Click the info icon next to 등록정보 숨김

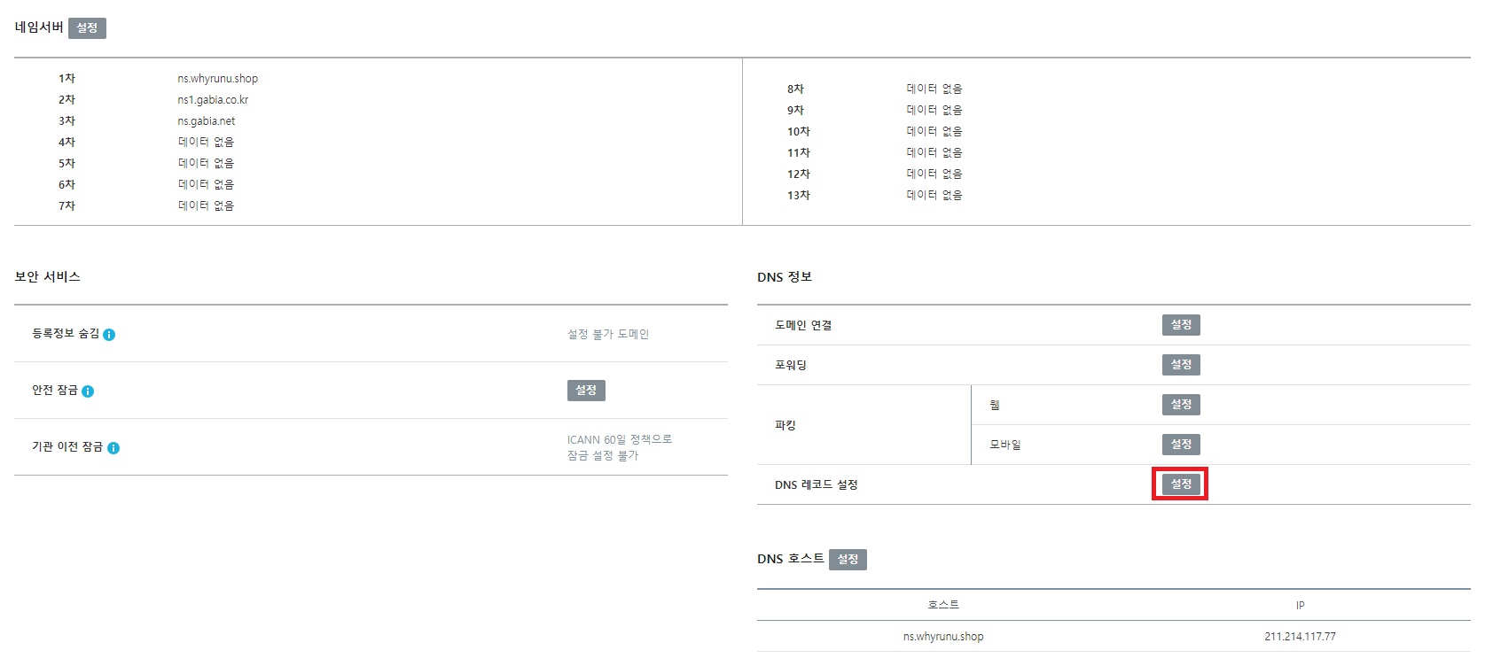pyautogui.click(x=109, y=335)
